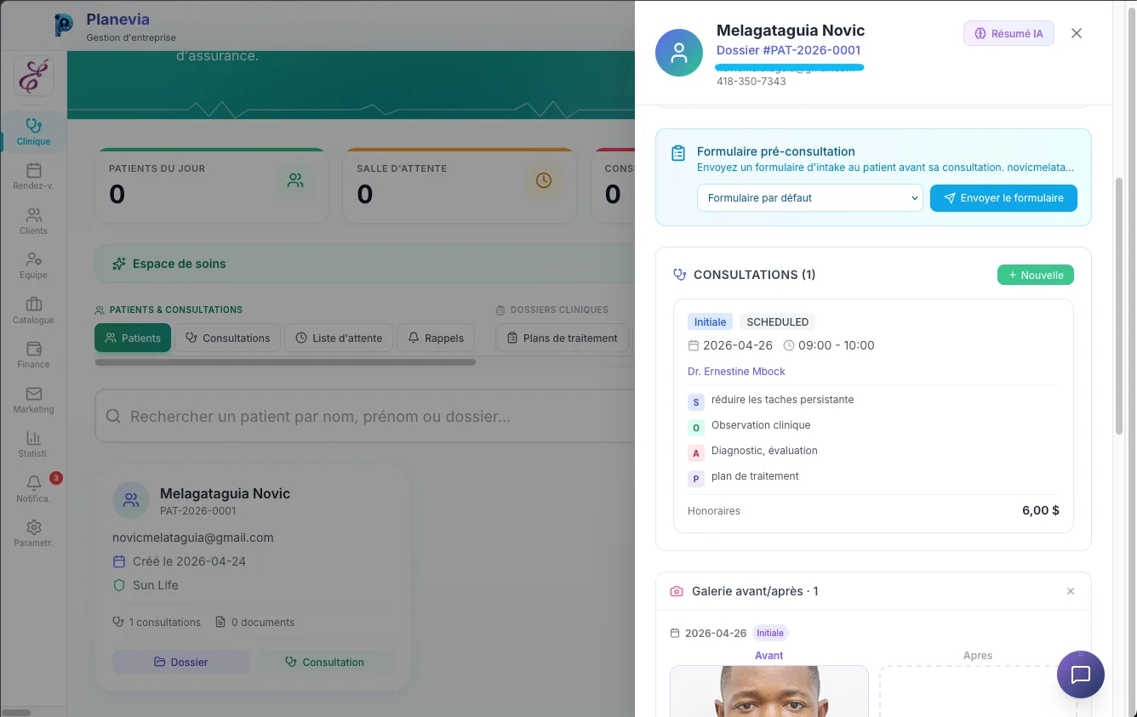1137x717 pixels.
Task: Open the Formulaire par défaut dropdown
Action: pos(810,198)
